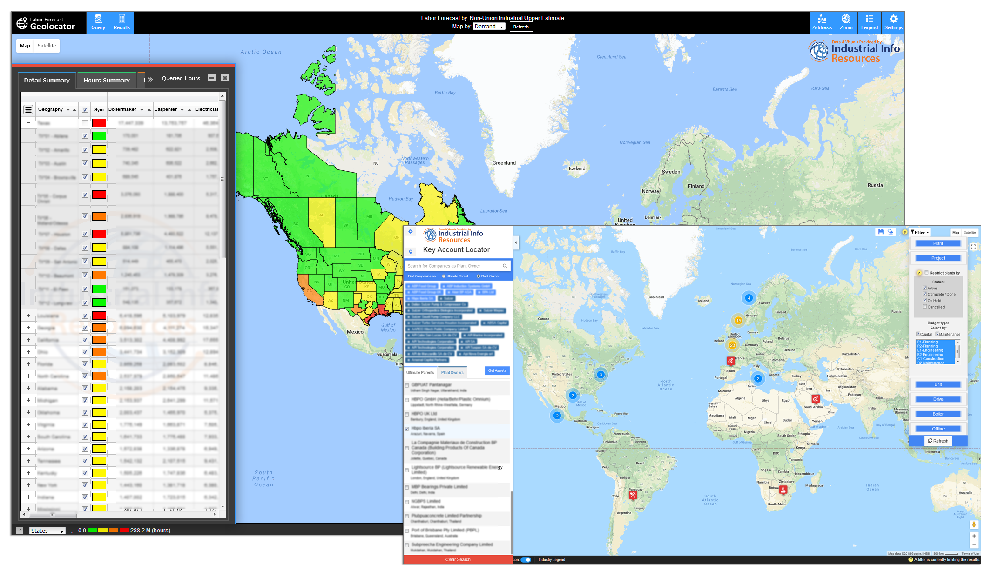
Task: Click the red Sym color swatch for Texas
Action: coord(99,122)
